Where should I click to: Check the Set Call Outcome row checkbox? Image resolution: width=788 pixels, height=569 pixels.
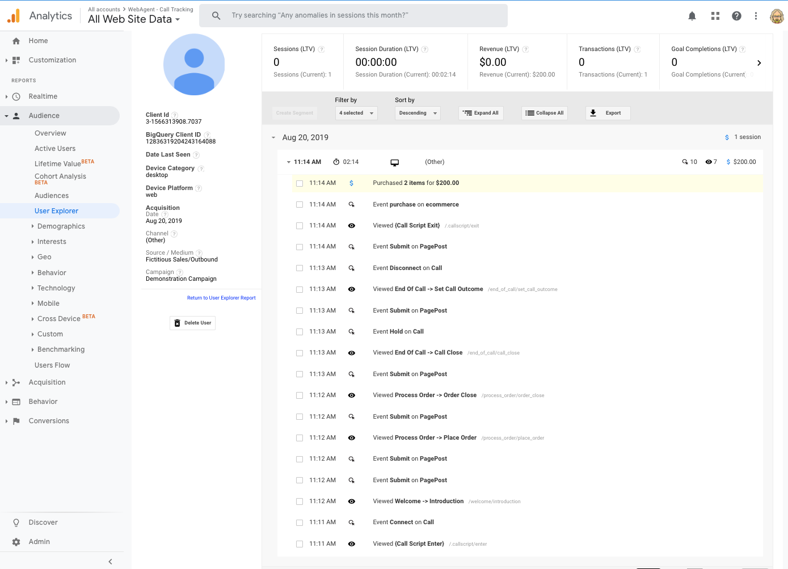point(300,289)
